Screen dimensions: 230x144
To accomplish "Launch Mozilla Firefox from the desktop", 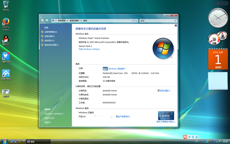I will [x=6, y=24].
